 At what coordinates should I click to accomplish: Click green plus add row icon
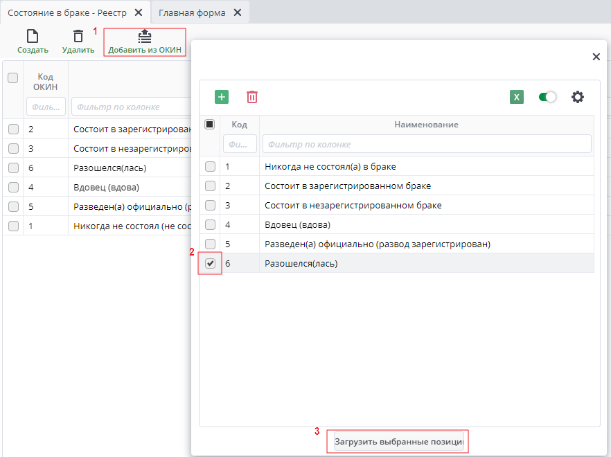tap(222, 97)
